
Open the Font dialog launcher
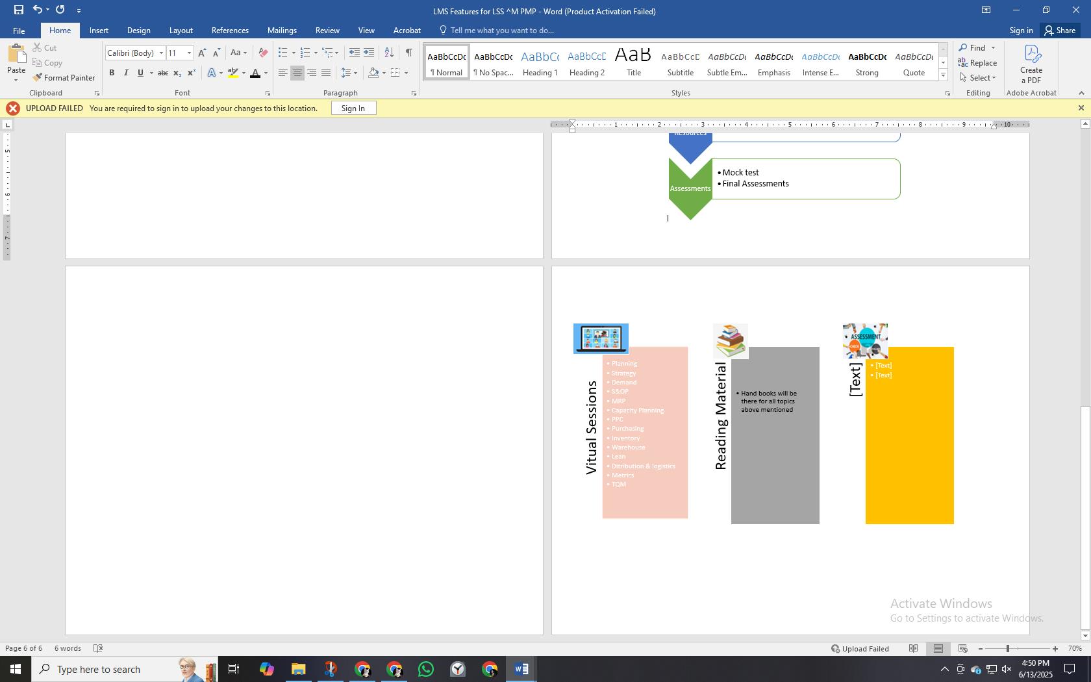(x=268, y=94)
